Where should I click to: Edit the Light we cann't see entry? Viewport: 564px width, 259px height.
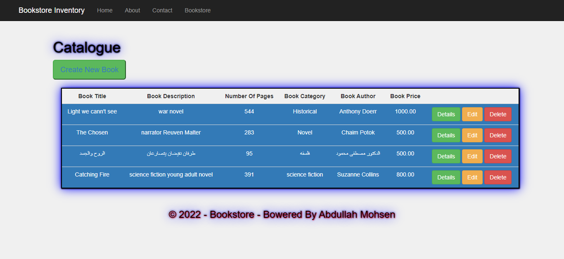pyautogui.click(x=472, y=114)
